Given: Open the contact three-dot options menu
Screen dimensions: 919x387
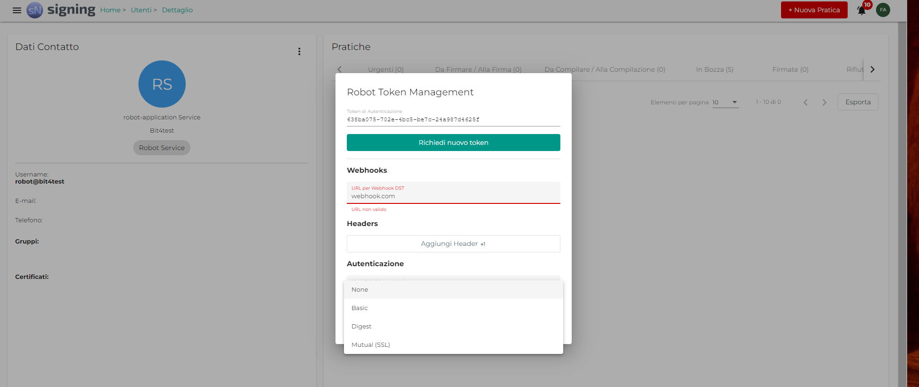Looking at the screenshot, I should pos(299,51).
